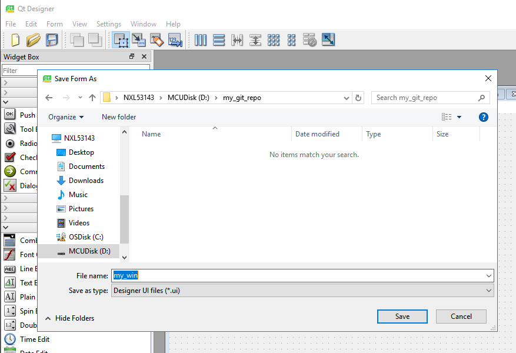Open the dialog help question mark icon
The width and height of the screenshot is (516, 353).
tap(484, 117)
